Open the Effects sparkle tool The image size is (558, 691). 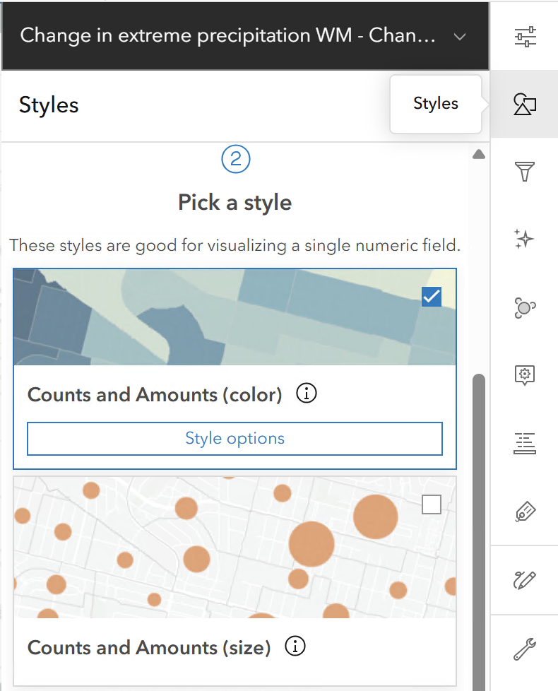pos(525,240)
